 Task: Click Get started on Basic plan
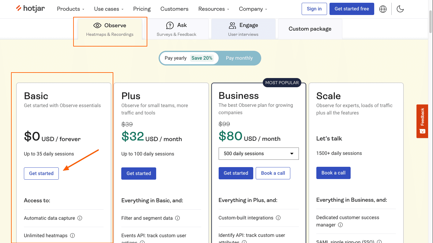coord(41,174)
